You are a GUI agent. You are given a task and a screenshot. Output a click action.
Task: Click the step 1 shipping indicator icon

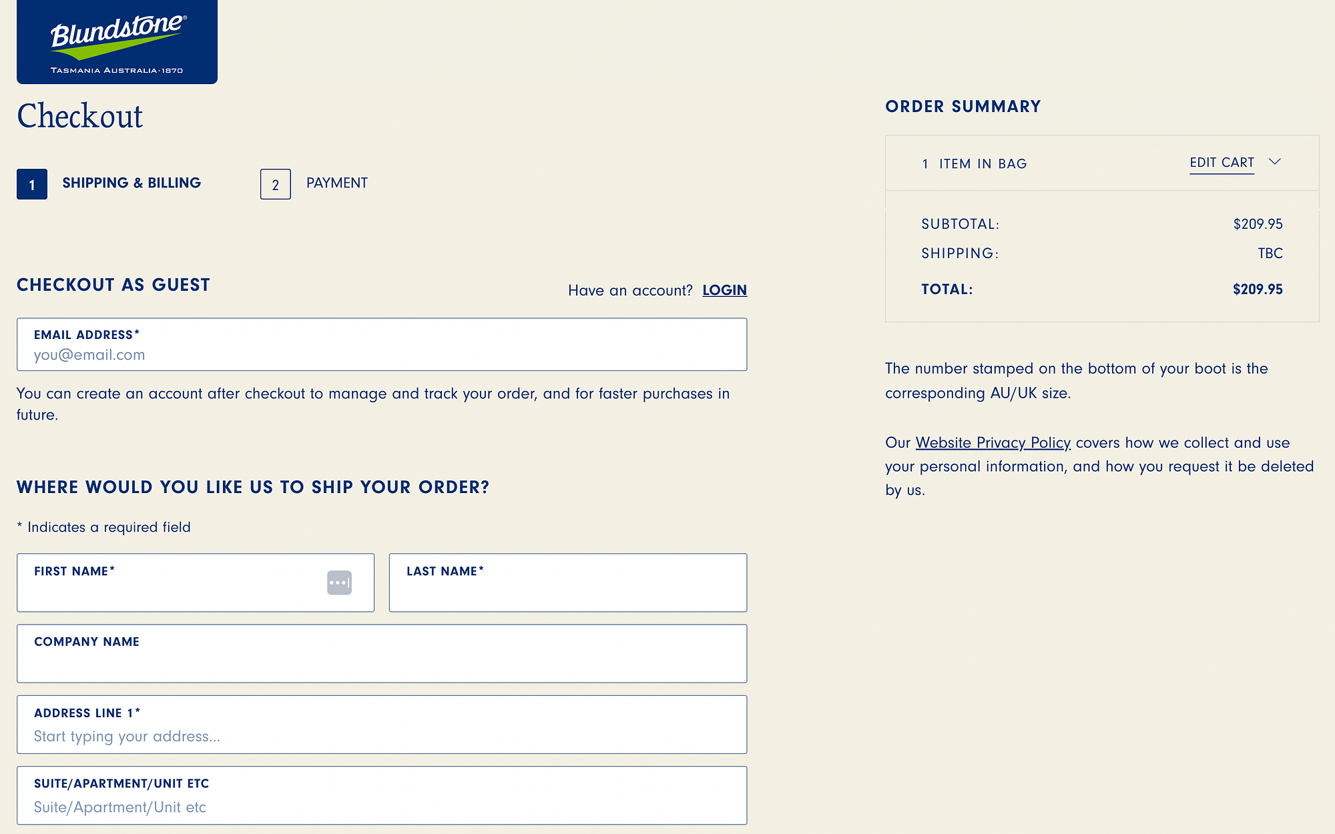(32, 183)
